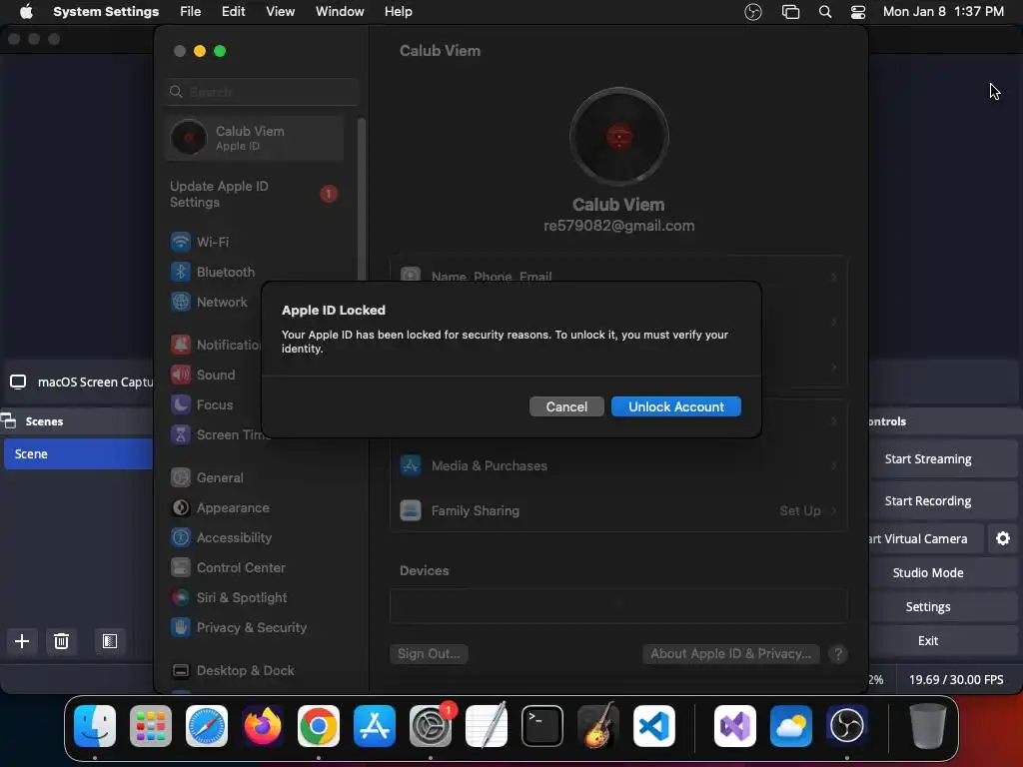Open Stage Manager menu bar icon

pos(790,12)
